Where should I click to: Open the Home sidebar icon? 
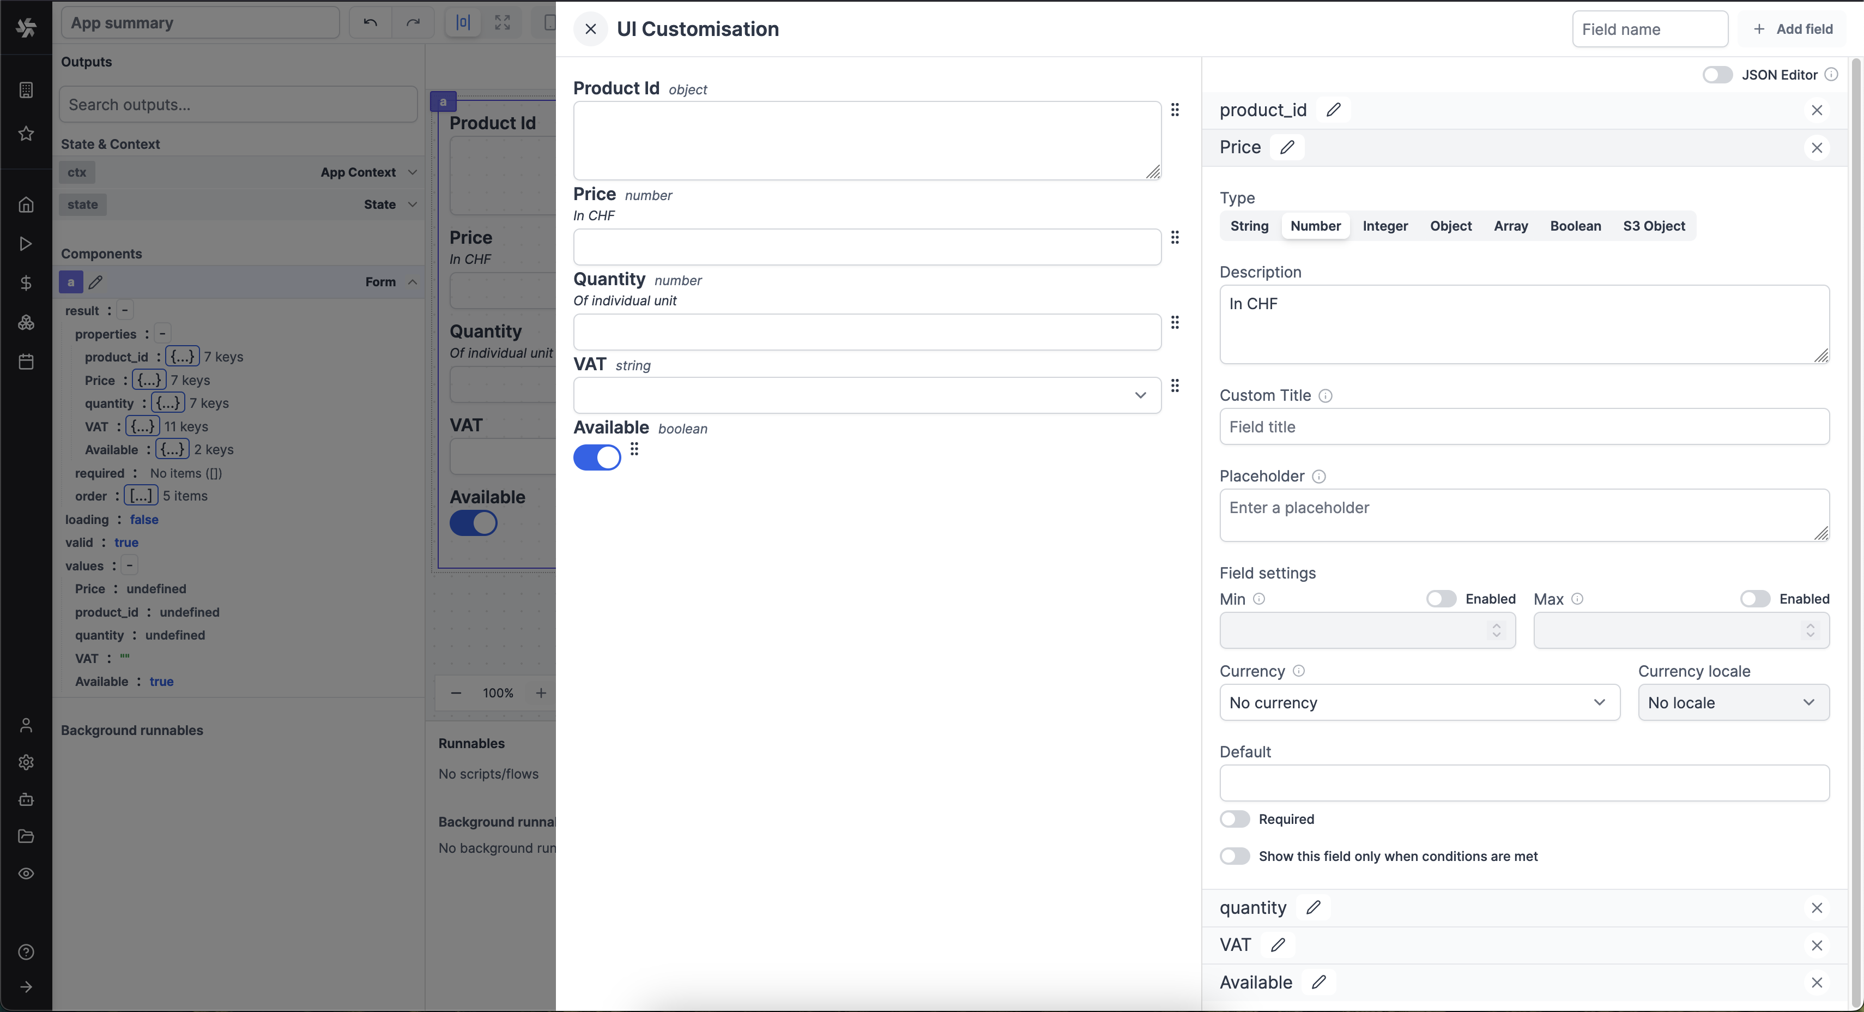tap(26, 205)
